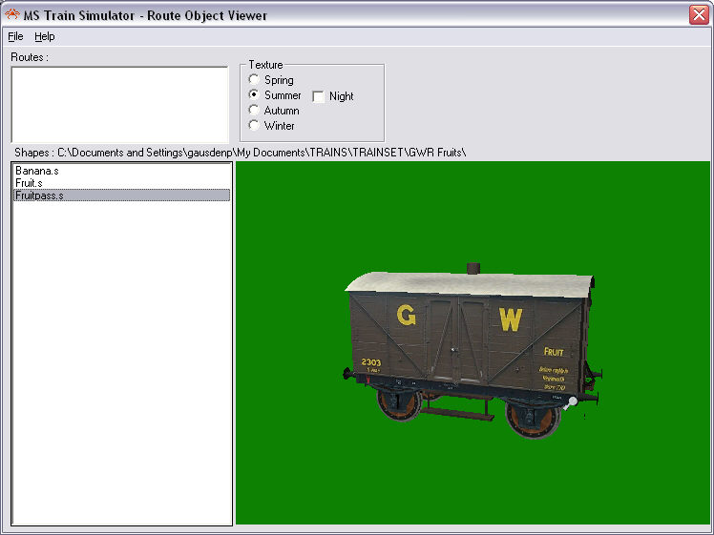Screen dimensions: 714x535
Task: Select the Spring texture option
Action: 254,80
